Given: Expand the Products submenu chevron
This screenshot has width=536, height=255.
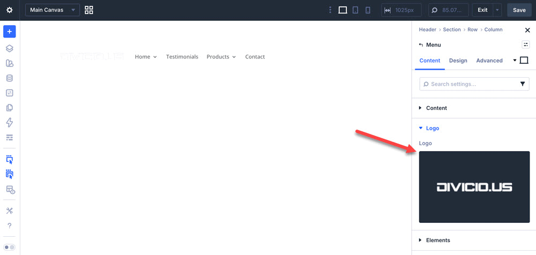Looking at the screenshot, I should point(234,57).
